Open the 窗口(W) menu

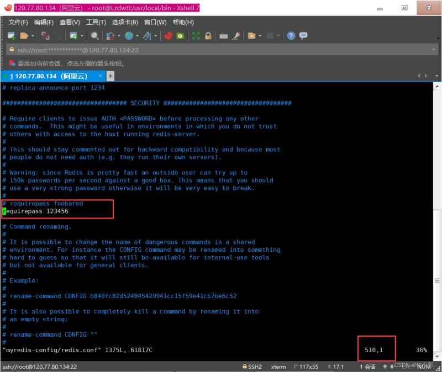click(x=155, y=22)
